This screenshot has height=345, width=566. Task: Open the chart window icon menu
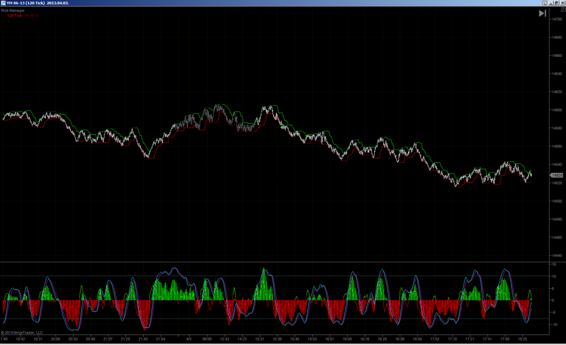(3, 3)
